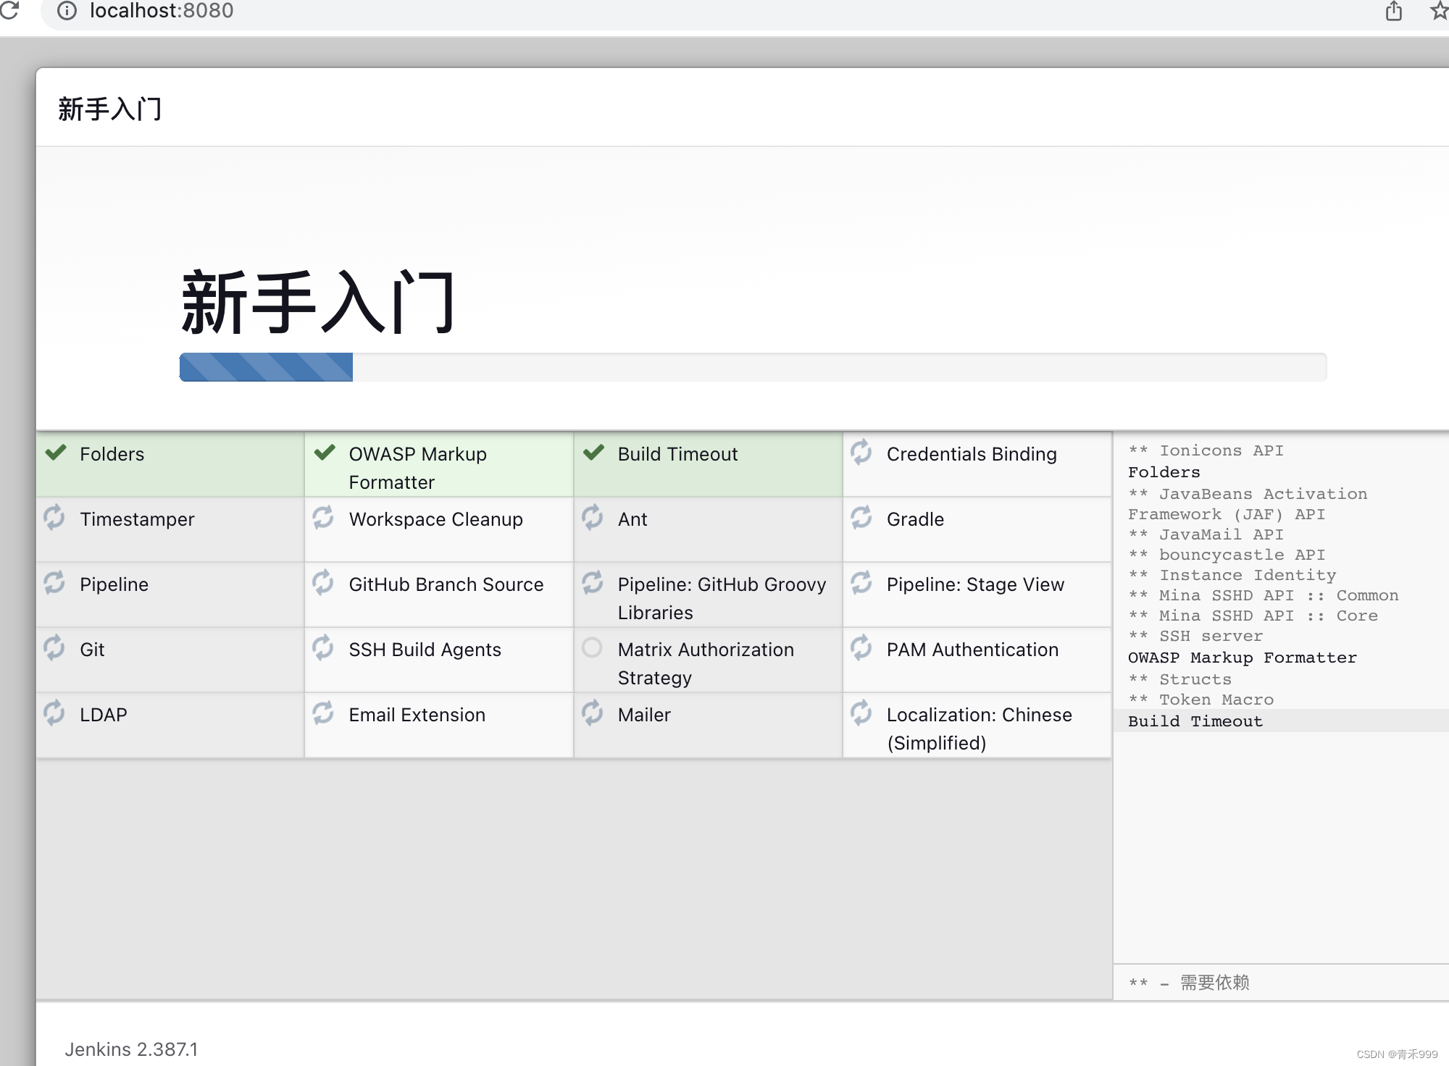Select the Timestamper plugin label
1449x1066 pixels.
[137, 519]
